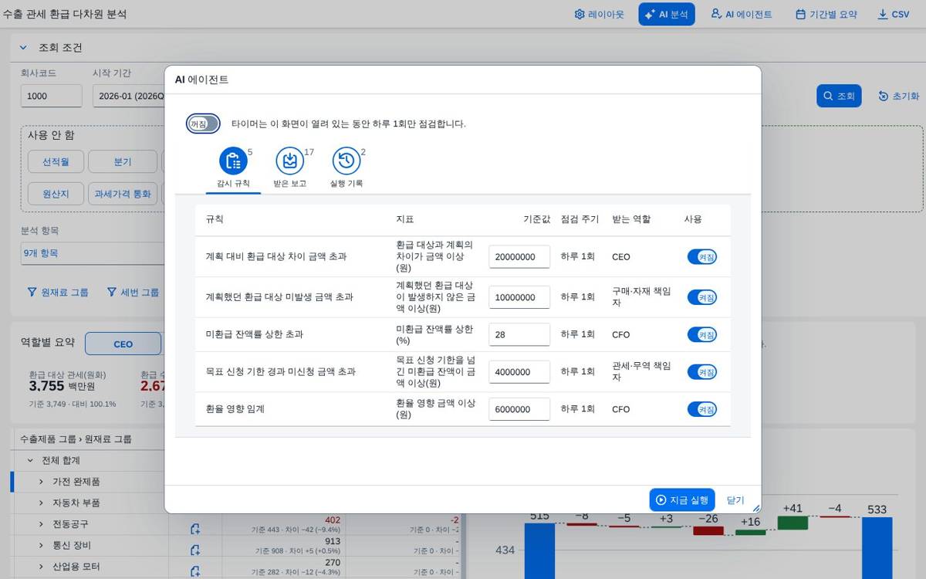Click the 기준값 column header
Image resolution: width=926 pixels, height=579 pixels.
click(x=536, y=219)
